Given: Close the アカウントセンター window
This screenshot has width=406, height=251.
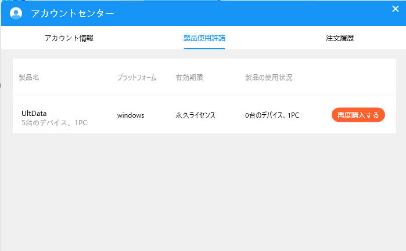Looking at the screenshot, I should [396, 9].
